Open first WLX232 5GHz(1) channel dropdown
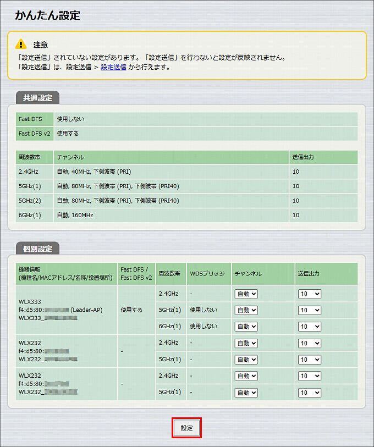Viewport: 374px width, 447px height. [246, 360]
